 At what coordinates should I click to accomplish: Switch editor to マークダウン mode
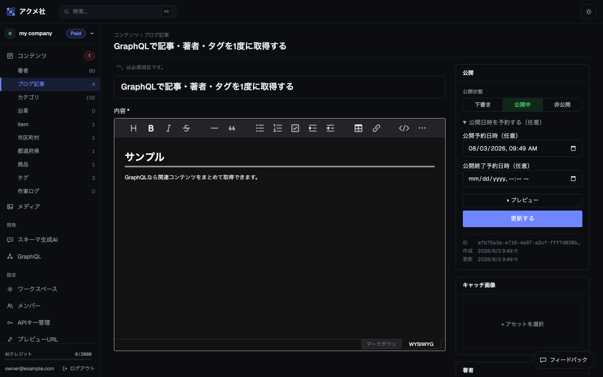pos(381,344)
